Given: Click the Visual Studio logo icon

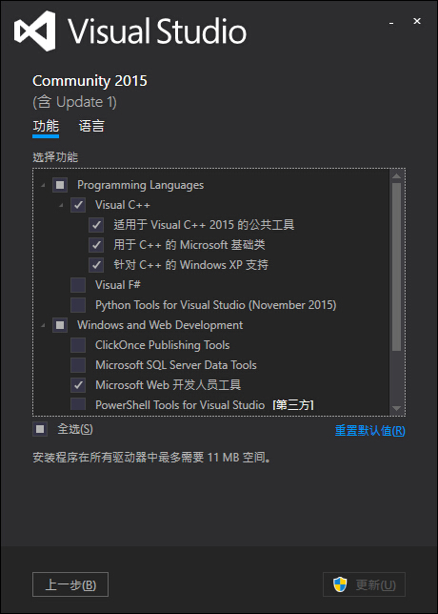Looking at the screenshot, I should coord(35,31).
